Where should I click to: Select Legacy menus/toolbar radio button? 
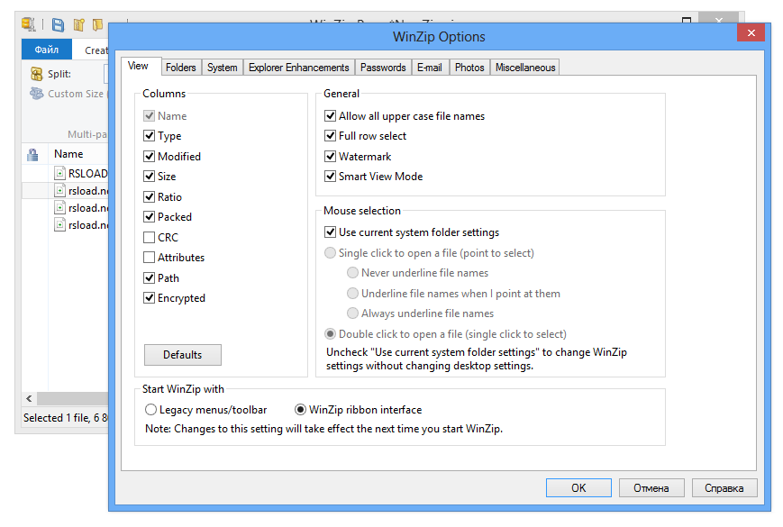[x=150, y=410]
